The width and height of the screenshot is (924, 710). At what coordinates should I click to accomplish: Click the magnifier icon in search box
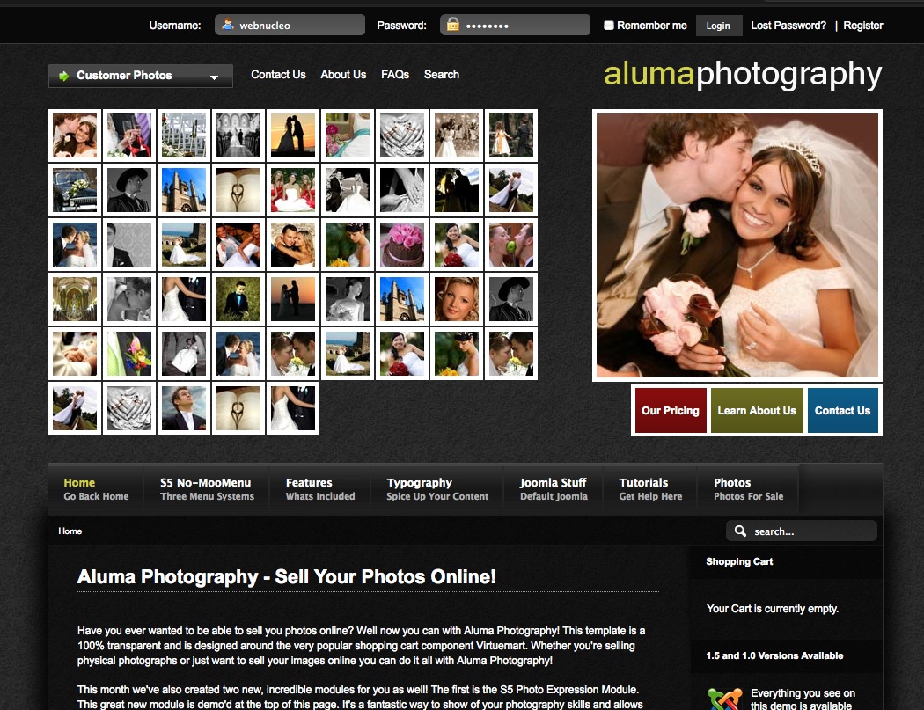(x=740, y=531)
